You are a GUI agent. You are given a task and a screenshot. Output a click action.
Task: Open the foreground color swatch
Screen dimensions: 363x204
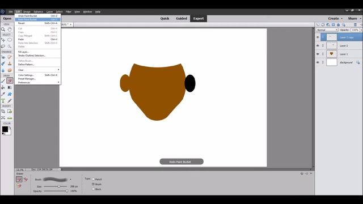pyautogui.click(x=5, y=129)
